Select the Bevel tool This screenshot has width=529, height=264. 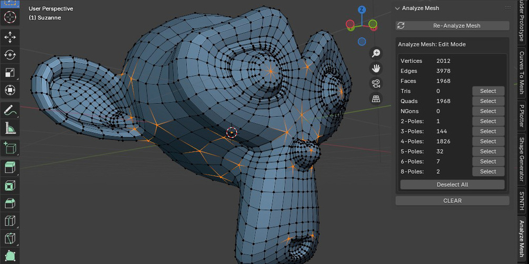pos(10,204)
